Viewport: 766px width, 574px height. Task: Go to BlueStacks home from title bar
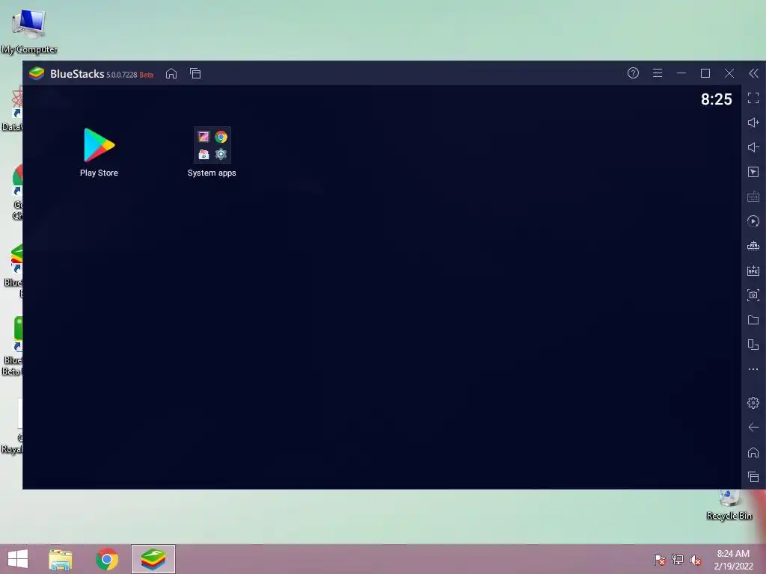pos(171,74)
